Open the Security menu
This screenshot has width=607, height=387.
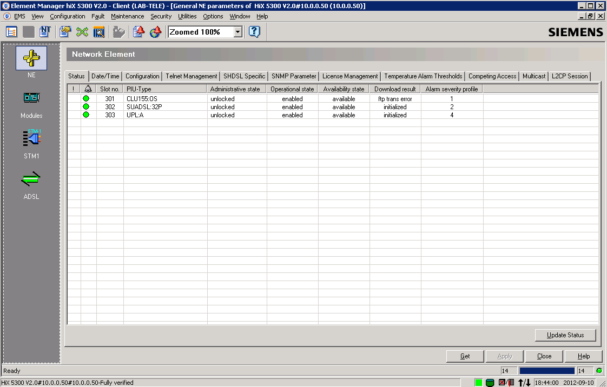click(x=161, y=16)
